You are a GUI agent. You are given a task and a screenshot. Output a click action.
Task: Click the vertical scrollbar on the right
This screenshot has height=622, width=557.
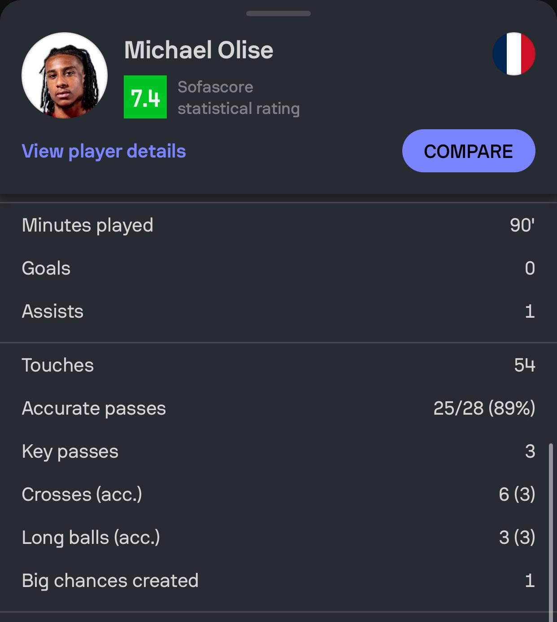click(551, 530)
